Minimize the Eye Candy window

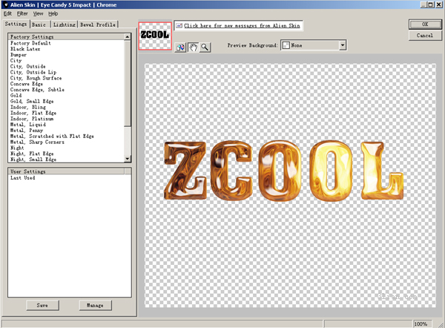(x=424, y=4)
